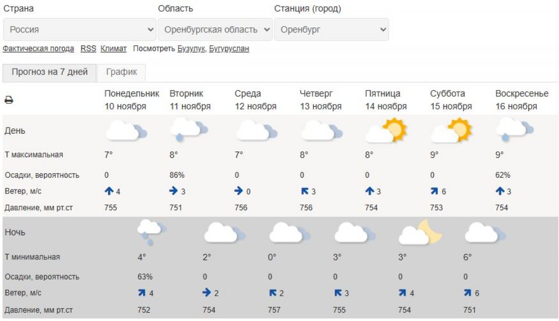View weather for Бузулук
This screenshot has width=559, height=321.
coord(192,49)
